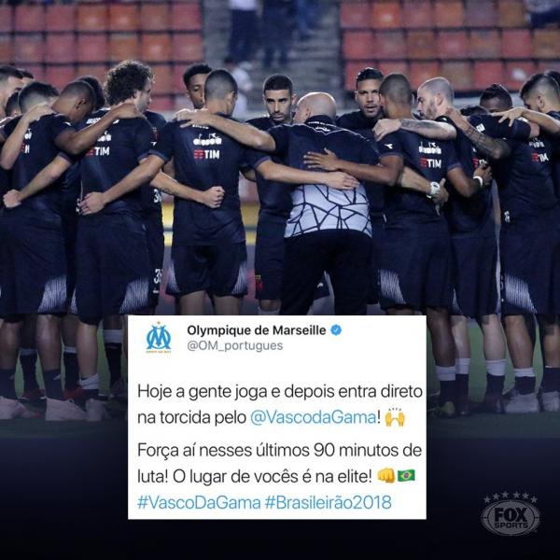Click the raised hands emoji
The height and width of the screenshot is (560, 560).
click(x=395, y=417)
